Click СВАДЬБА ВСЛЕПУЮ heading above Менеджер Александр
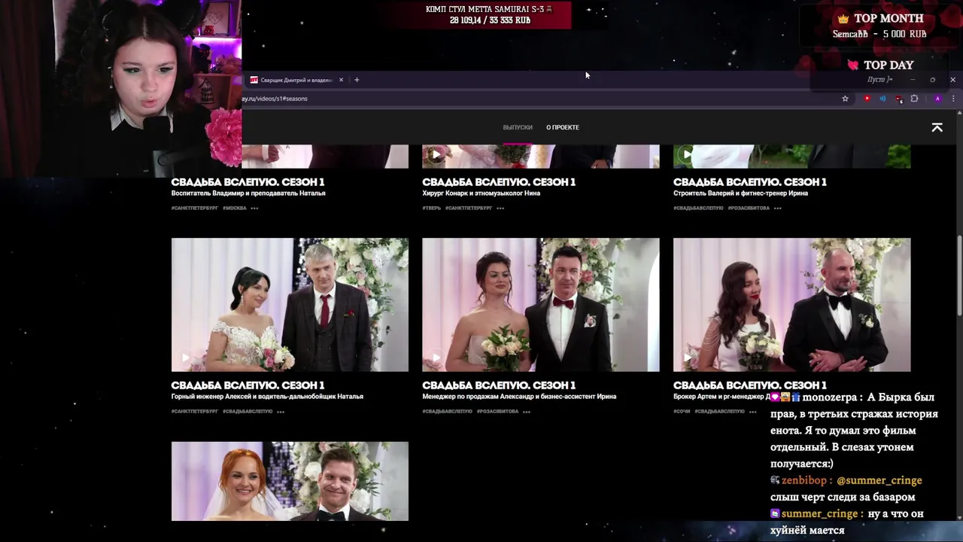This screenshot has height=542, width=963. pyautogui.click(x=499, y=385)
